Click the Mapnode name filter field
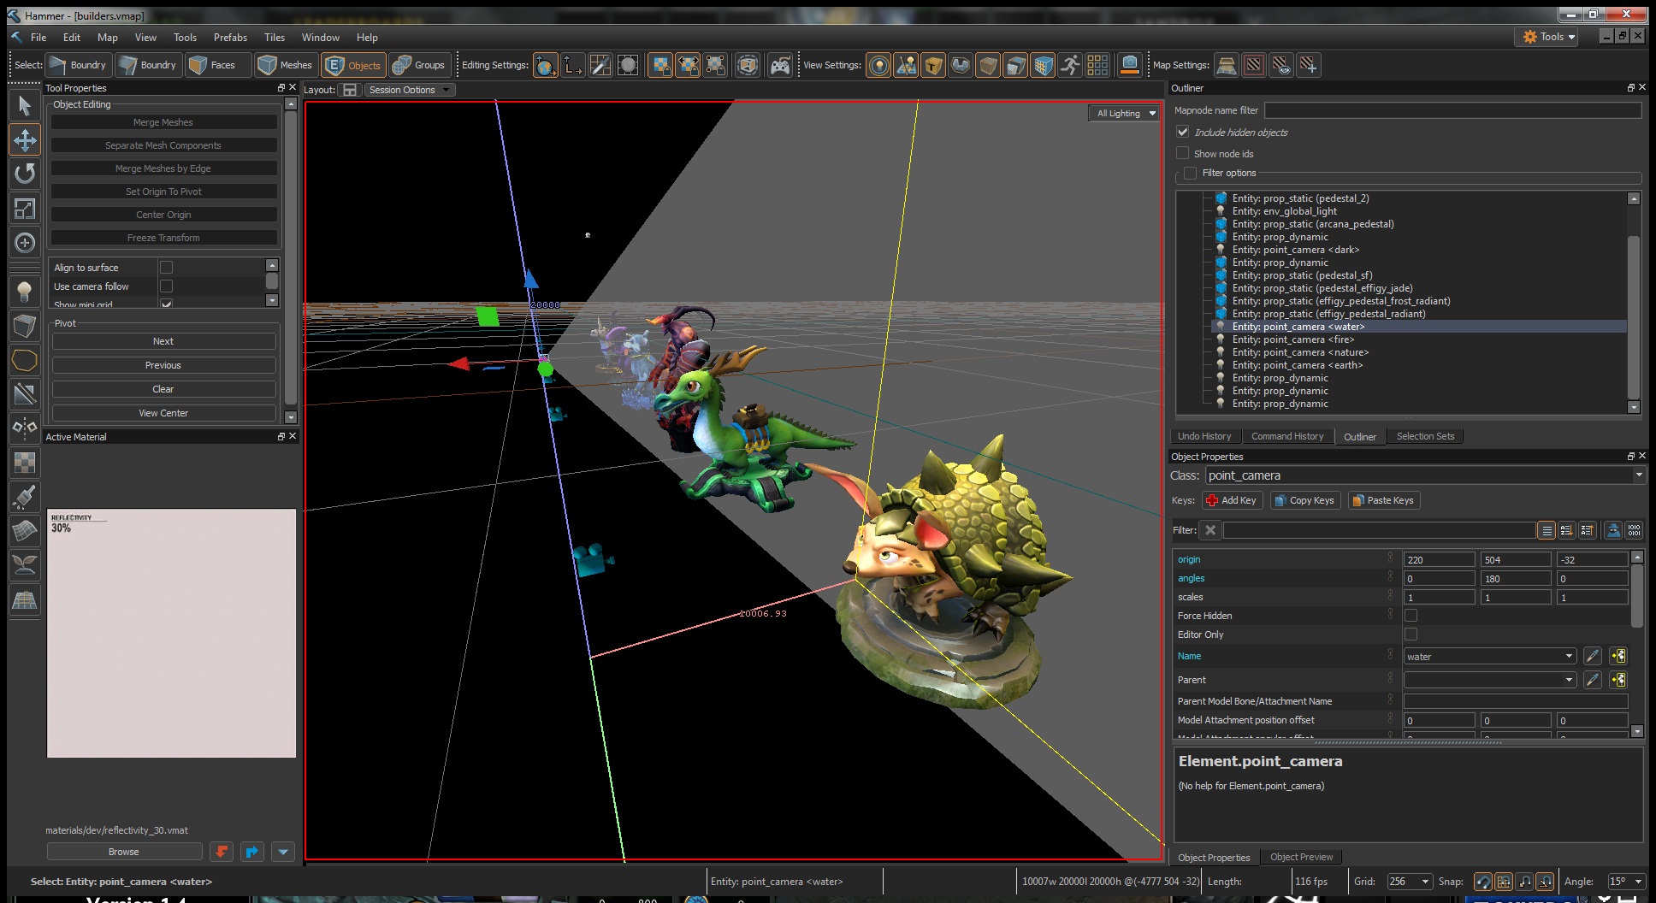 [x=1452, y=110]
